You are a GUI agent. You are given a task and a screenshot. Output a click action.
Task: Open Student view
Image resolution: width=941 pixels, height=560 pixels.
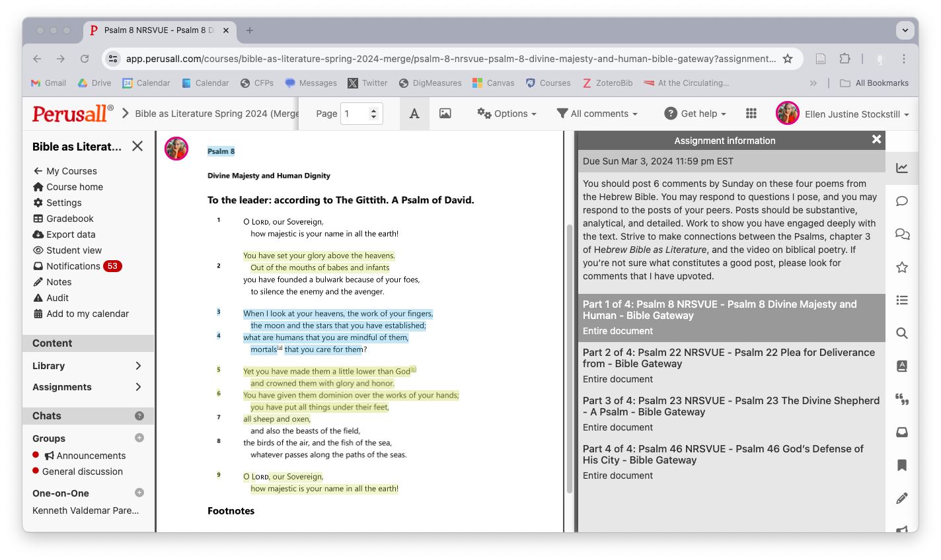[74, 250]
